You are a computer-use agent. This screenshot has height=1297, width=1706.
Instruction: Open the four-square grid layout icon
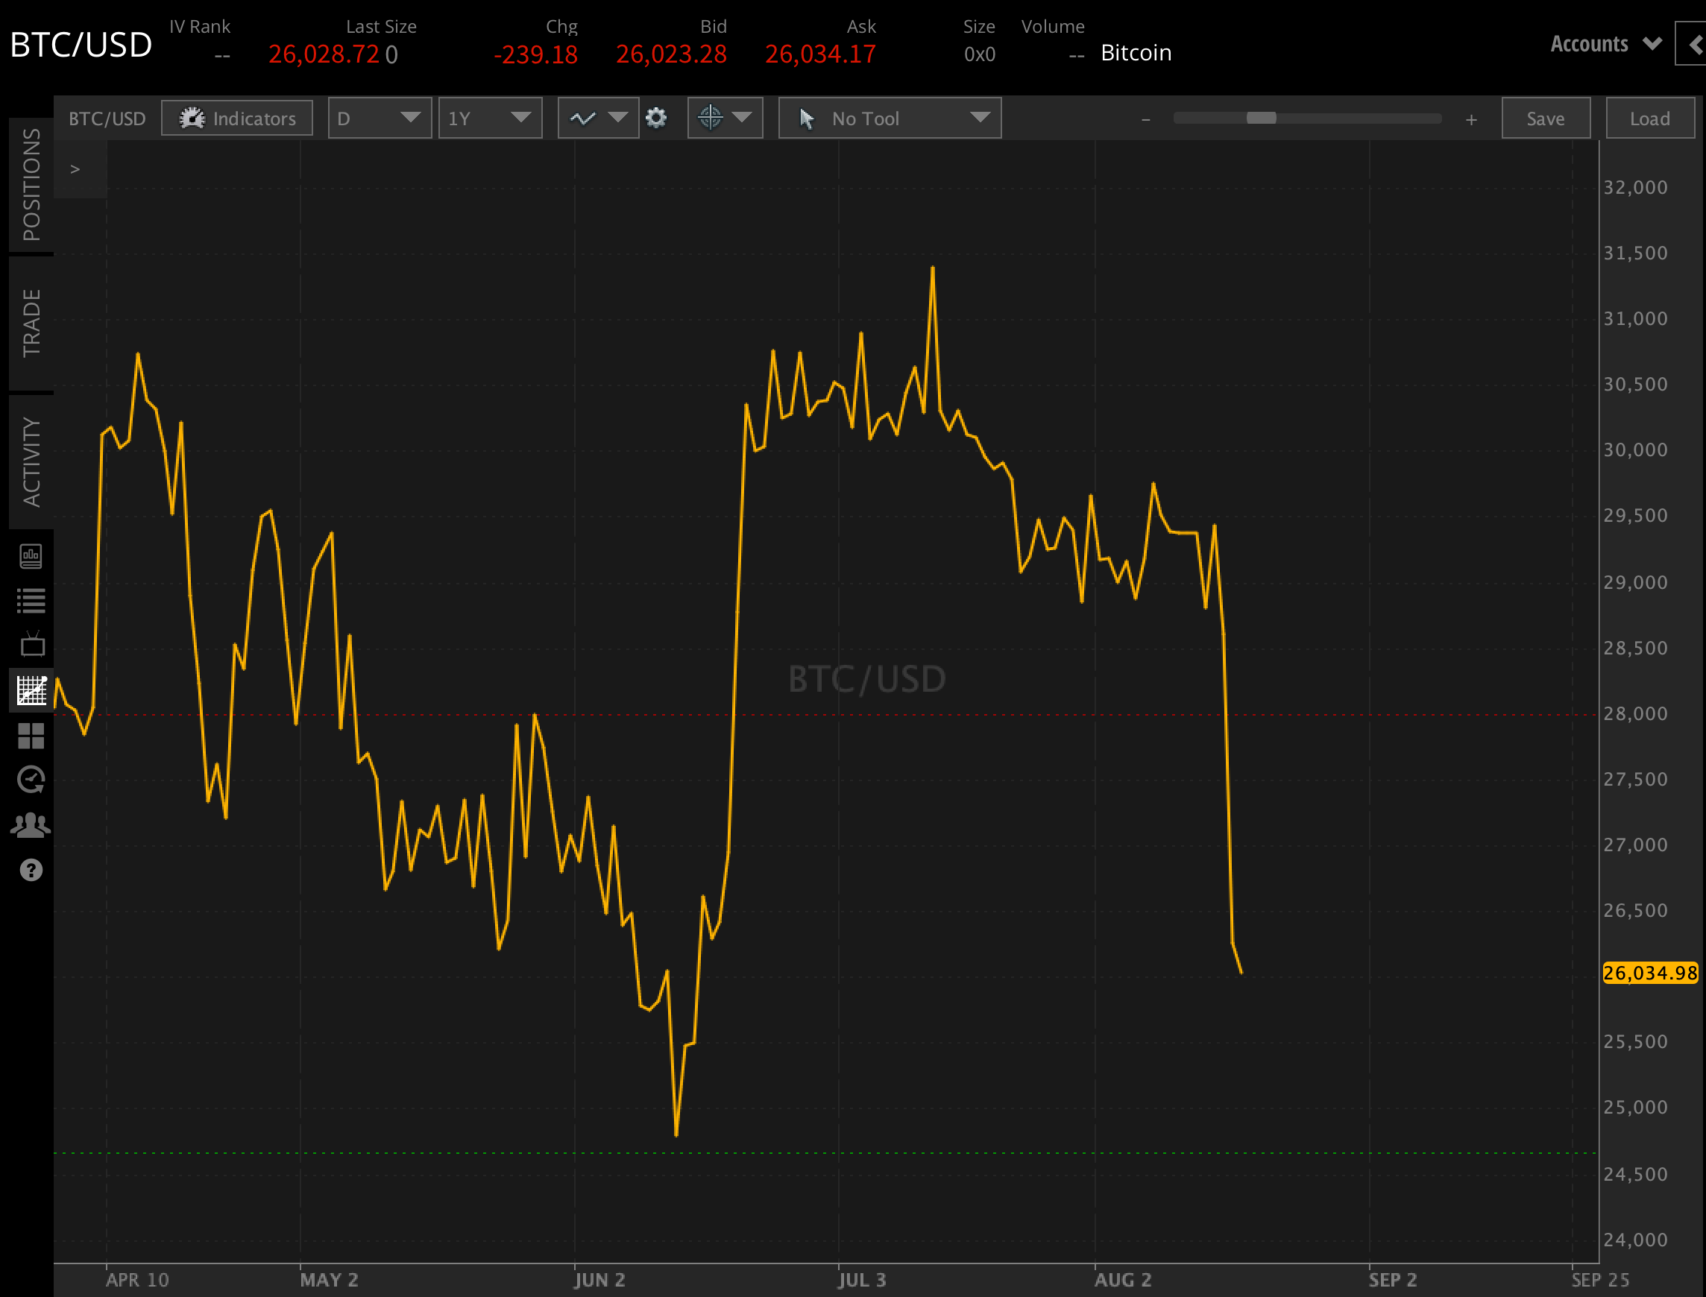pos(31,736)
